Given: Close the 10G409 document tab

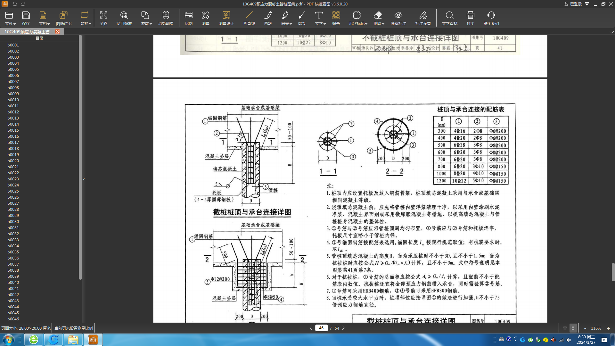Looking at the screenshot, I should coord(57,31).
